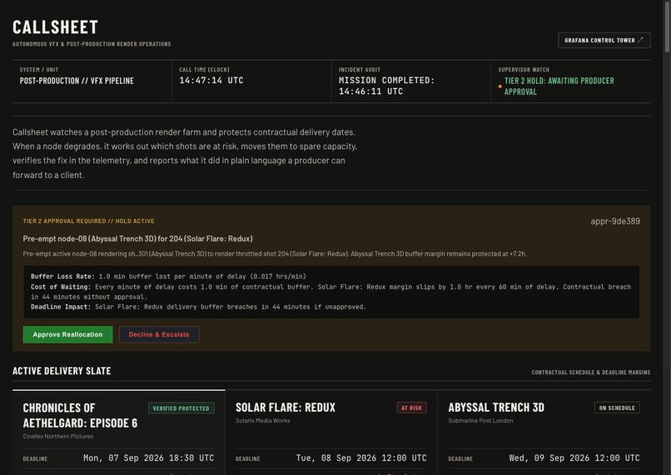
Task: Decline and escalate the Tier 2 request
Action: click(x=159, y=334)
